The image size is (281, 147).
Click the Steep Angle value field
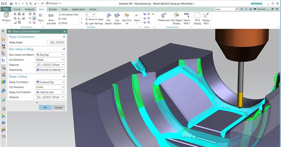pyautogui.click(x=56, y=42)
